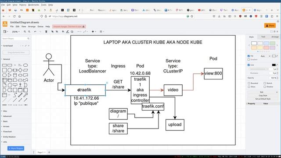Select the square shape in General palette
281x158 pixels.
click(x=4, y=70)
